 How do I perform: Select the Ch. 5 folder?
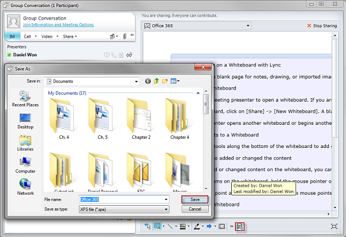[103, 118]
